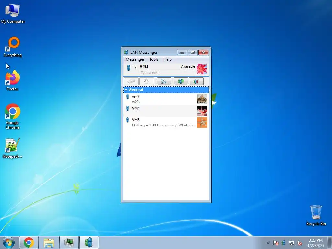Click the Action Center flag tray icon
332x249 pixels.
coord(276,243)
